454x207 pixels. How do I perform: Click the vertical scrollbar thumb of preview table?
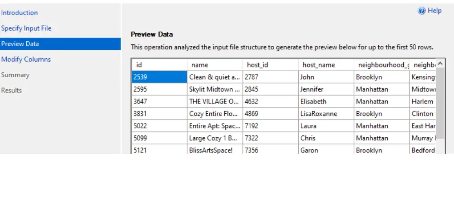[440, 103]
